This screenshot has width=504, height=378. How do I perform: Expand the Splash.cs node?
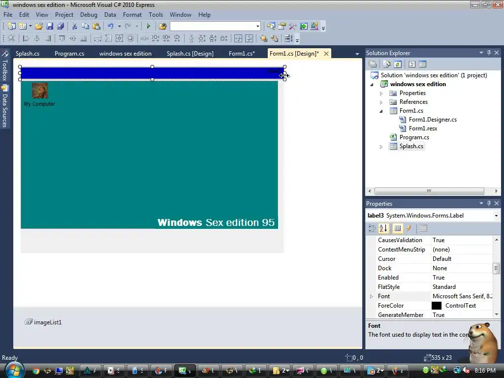point(381,147)
